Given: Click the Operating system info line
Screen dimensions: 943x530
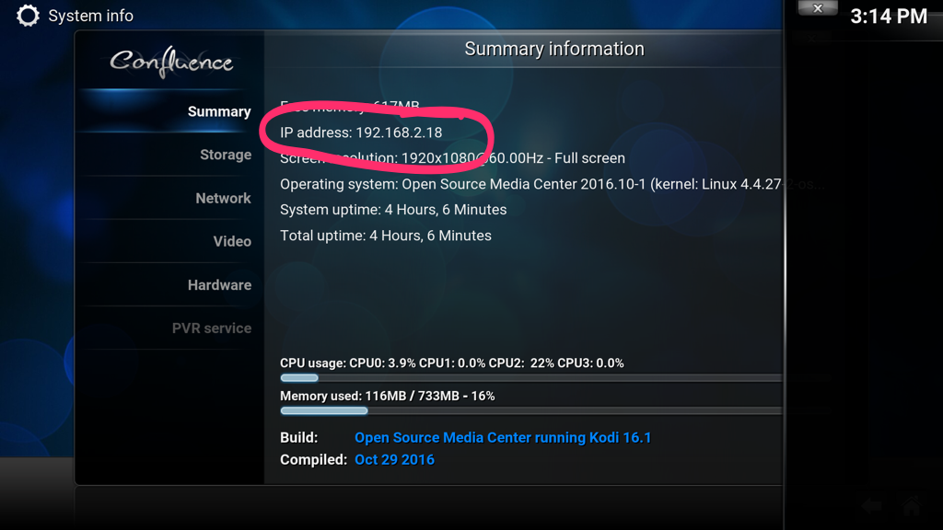Looking at the screenshot, I should pos(531,184).
